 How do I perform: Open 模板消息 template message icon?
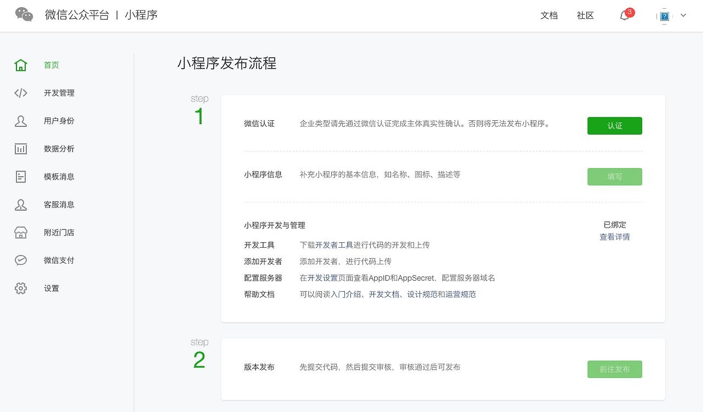[x=20, y=176]
